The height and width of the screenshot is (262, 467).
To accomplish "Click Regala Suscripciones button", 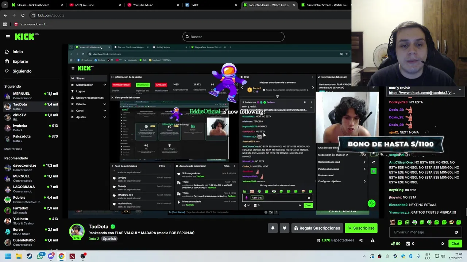I will 316,228.
